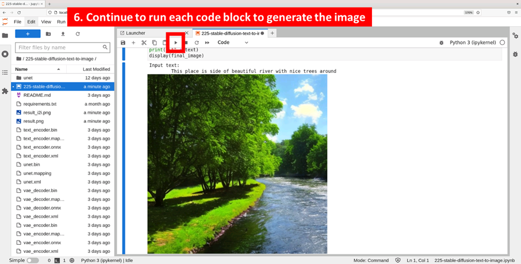This screenshot has height=264, width=521.
Task: Sort files by Last Modified column
Action: (x=91, y=69)
